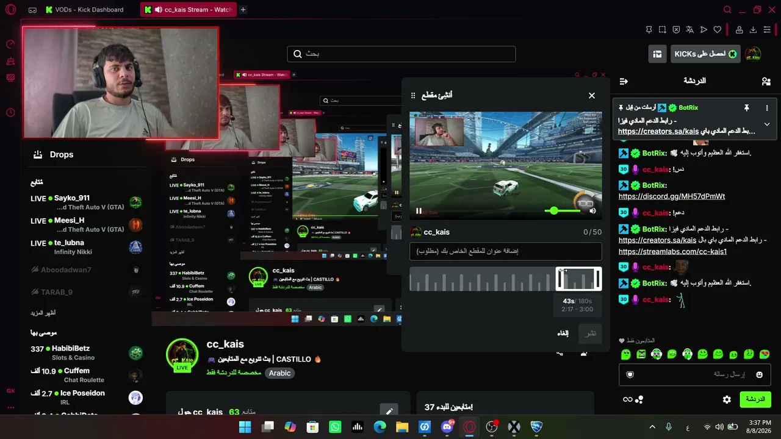Click the Arabic language tag
Screen dimensions: 781x439
point(280,373)
